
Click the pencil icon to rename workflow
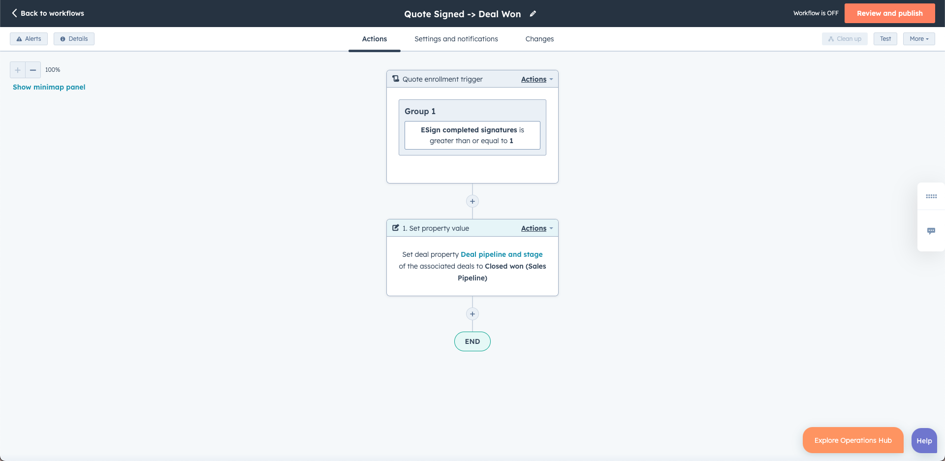[533, 14]
